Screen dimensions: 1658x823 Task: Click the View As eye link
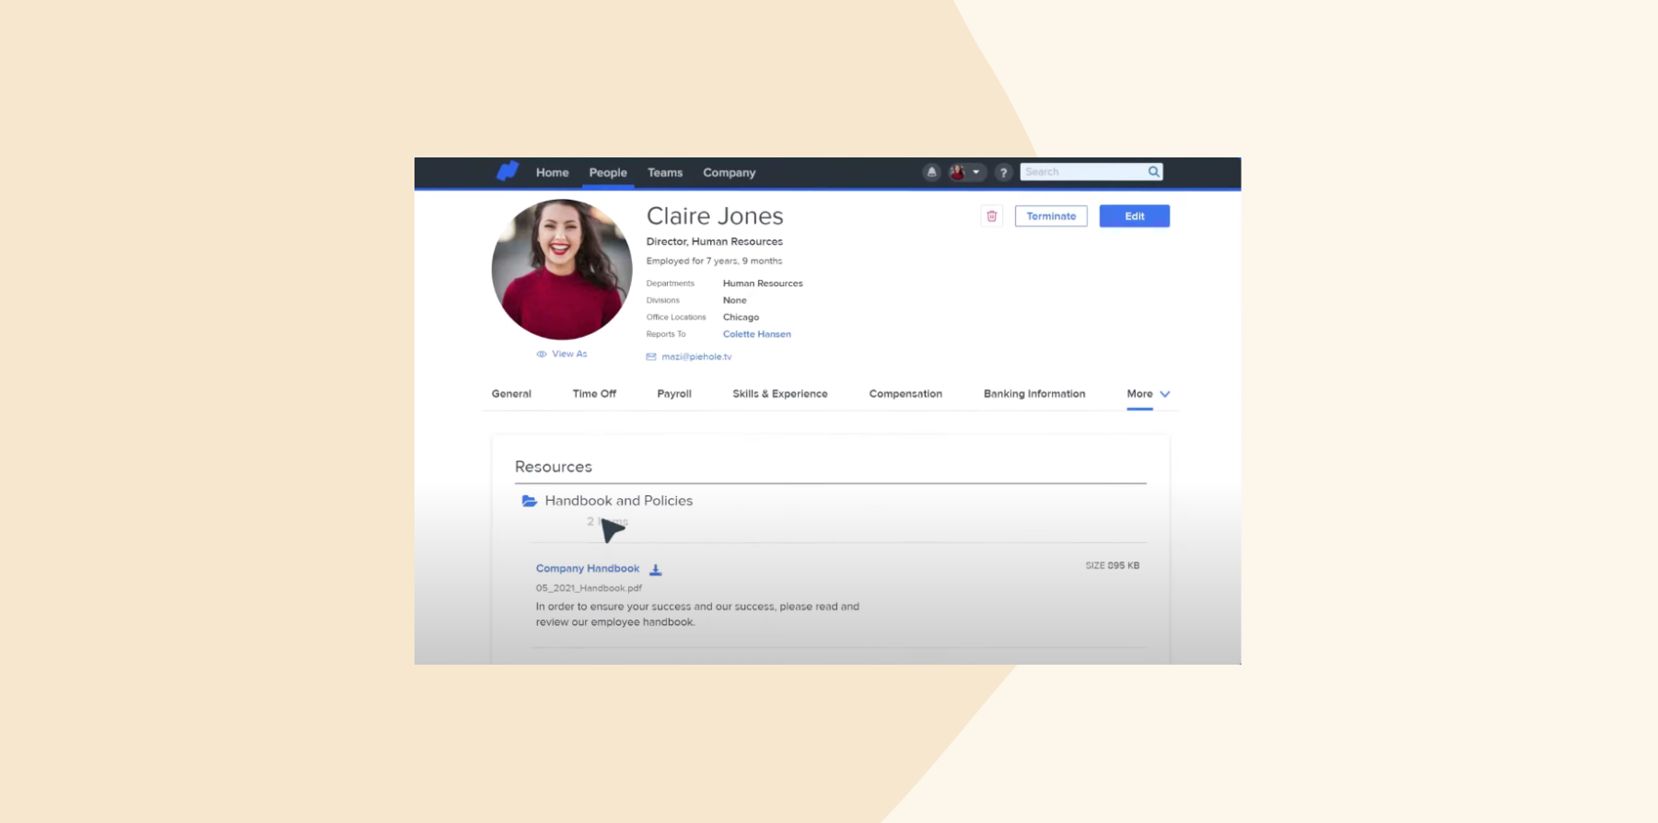pos(562,354)
